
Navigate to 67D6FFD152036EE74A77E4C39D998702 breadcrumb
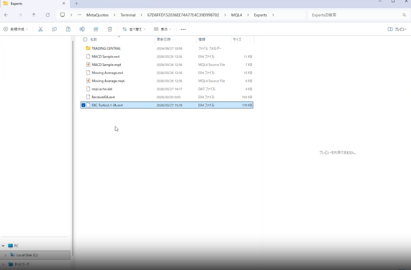click(x=183, y=15)
